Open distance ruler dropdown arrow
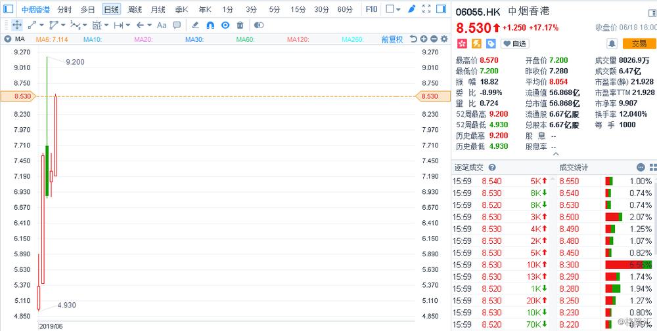Image resolution: width=657 pixels, height=331 pixels. [128, 26]
